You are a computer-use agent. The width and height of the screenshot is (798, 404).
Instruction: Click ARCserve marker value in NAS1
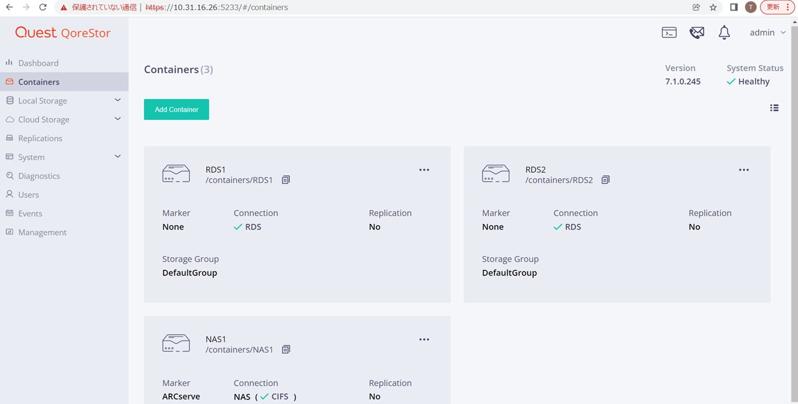(181, 397)
